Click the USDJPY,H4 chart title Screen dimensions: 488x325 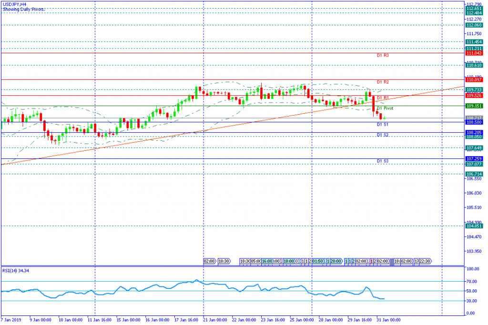point(14,5)
